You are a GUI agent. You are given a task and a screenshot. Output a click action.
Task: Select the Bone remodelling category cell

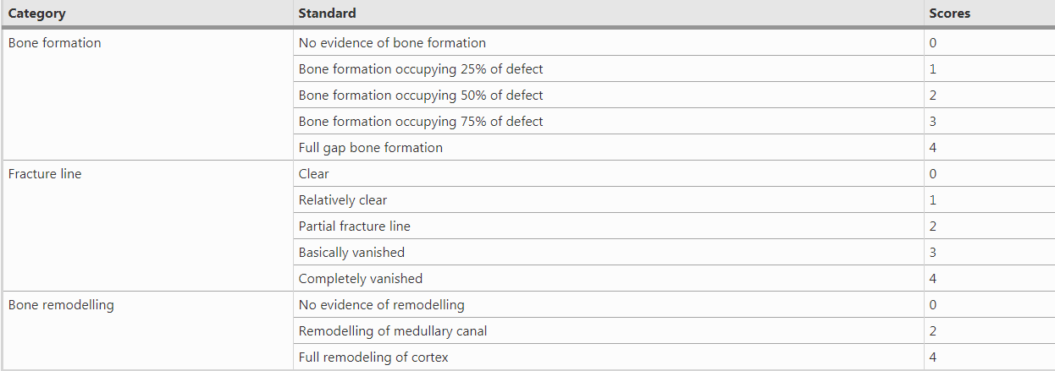click(x=61, y=305)
